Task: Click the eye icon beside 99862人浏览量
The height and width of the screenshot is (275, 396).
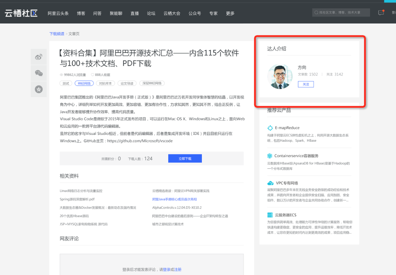Action: pos(61,75)
